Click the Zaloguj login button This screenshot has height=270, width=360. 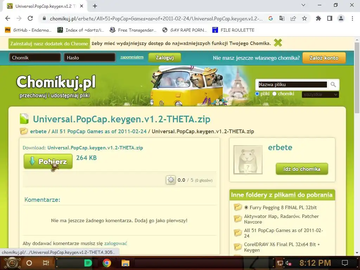point(165,57)
